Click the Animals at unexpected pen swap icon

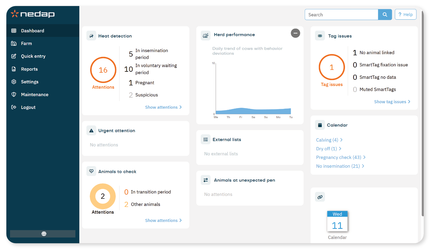point(205,180)
